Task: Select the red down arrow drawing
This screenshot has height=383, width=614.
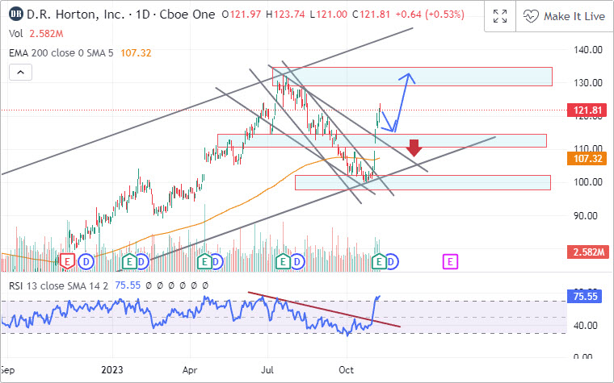Action: coord(414,148)
